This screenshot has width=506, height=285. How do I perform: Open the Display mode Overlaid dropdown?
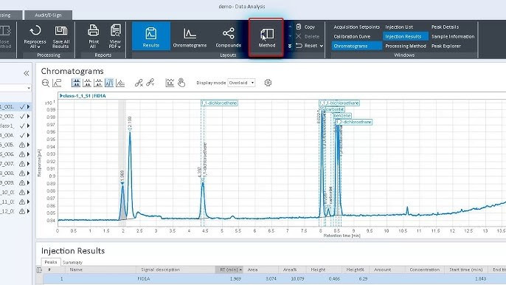[x=241, y=83]
